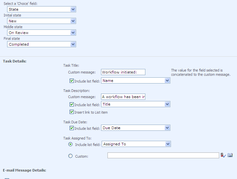Focus the Task Description custom message field

pos(123,96)
